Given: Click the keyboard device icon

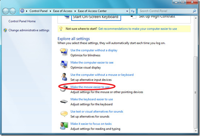Looking at the screenshot, I should pyautogui.click(x=64, y=101).
